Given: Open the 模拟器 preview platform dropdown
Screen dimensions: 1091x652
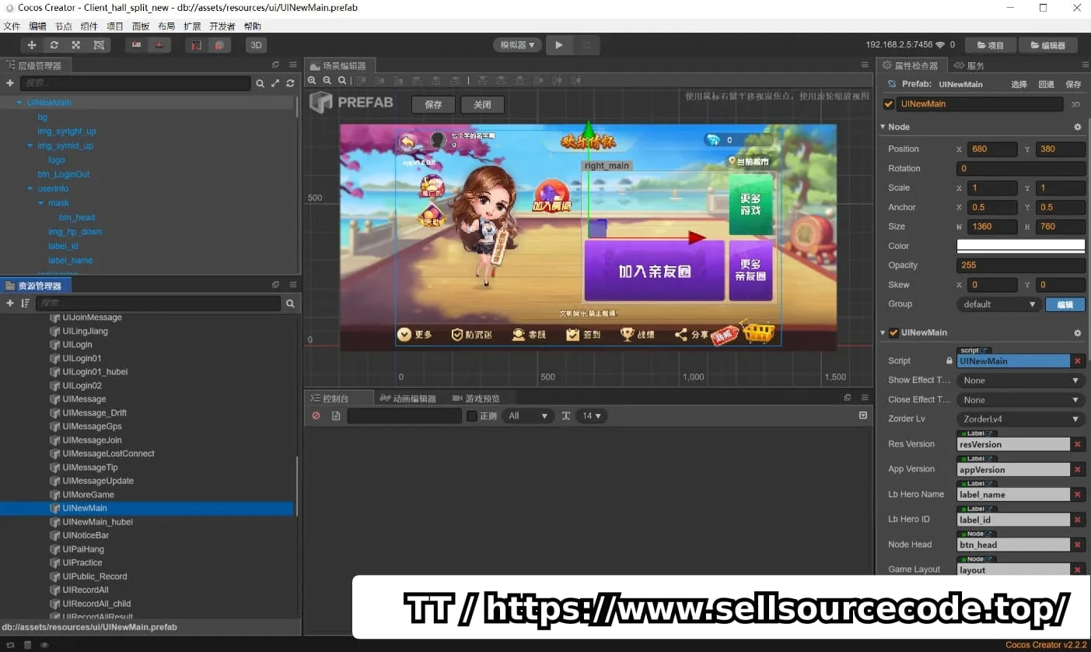Looking at the screenshot, I should pyautogui.click(x=517, y=45).
